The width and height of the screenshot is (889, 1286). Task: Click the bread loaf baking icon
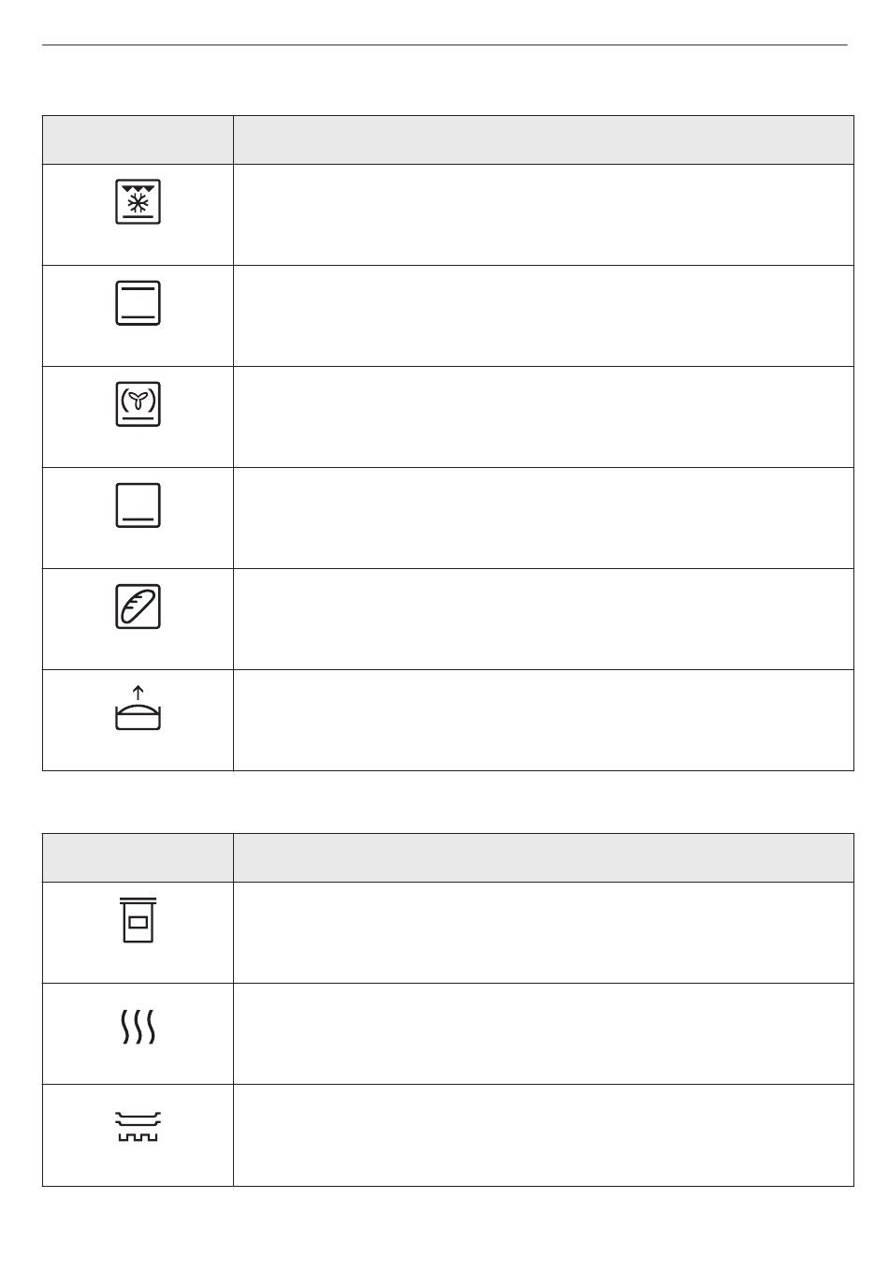coord(138,606)
